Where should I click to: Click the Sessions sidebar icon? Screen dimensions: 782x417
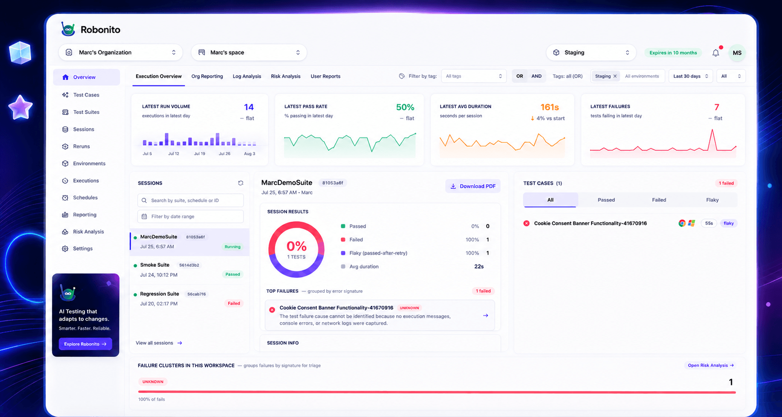65,129
